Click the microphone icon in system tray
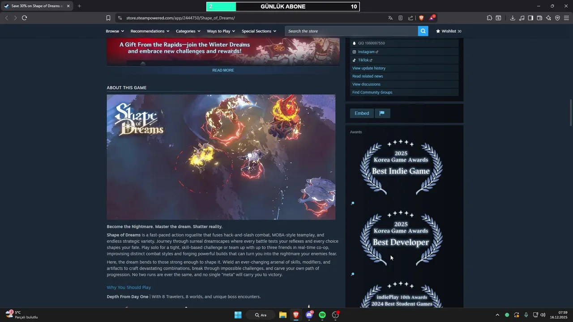Screen dimensions: 573x322 coord(526,315)
